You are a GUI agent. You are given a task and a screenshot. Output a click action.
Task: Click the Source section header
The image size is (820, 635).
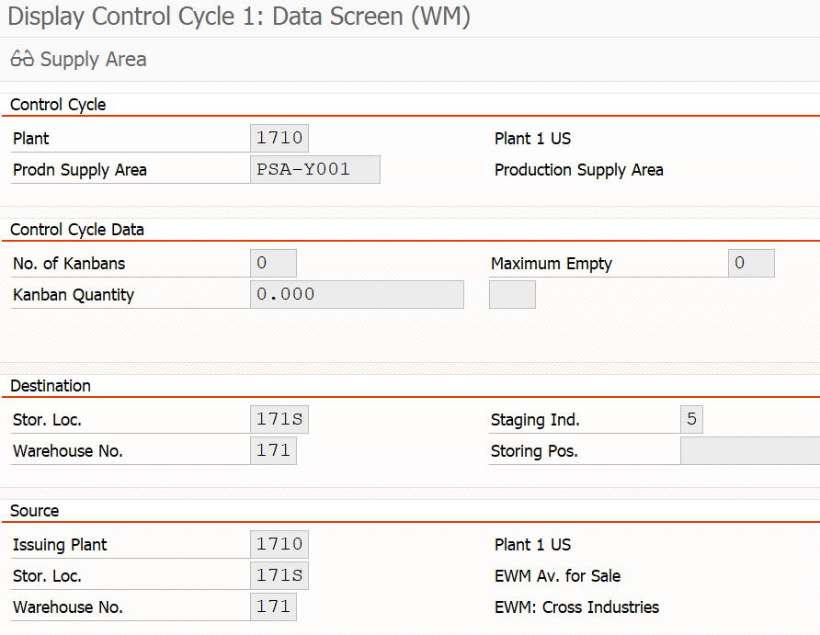pyautogui.click(x=35, y=511)
